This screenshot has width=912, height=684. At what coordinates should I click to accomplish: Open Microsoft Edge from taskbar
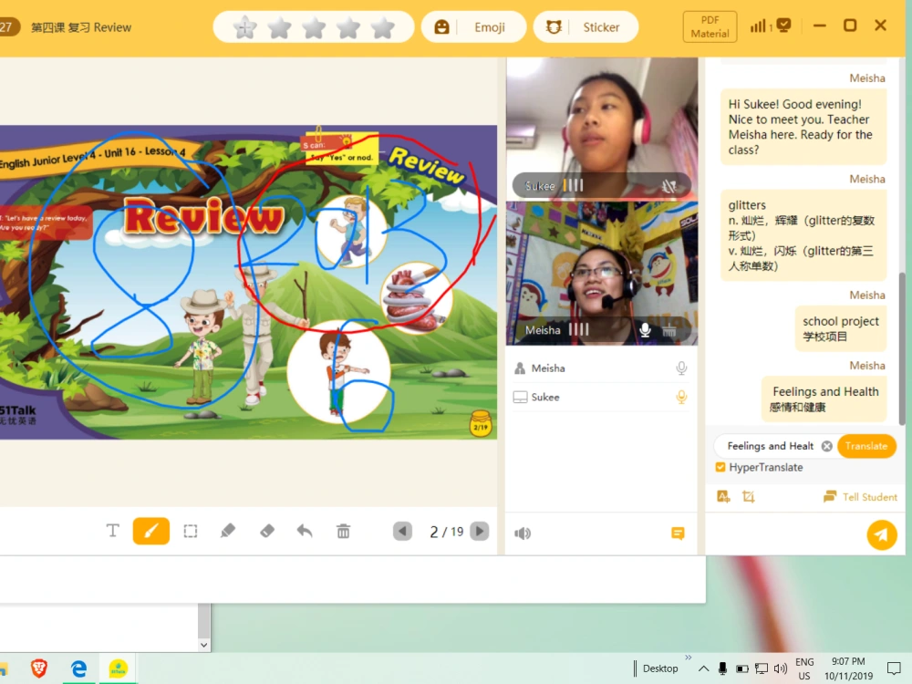[78, 668]
